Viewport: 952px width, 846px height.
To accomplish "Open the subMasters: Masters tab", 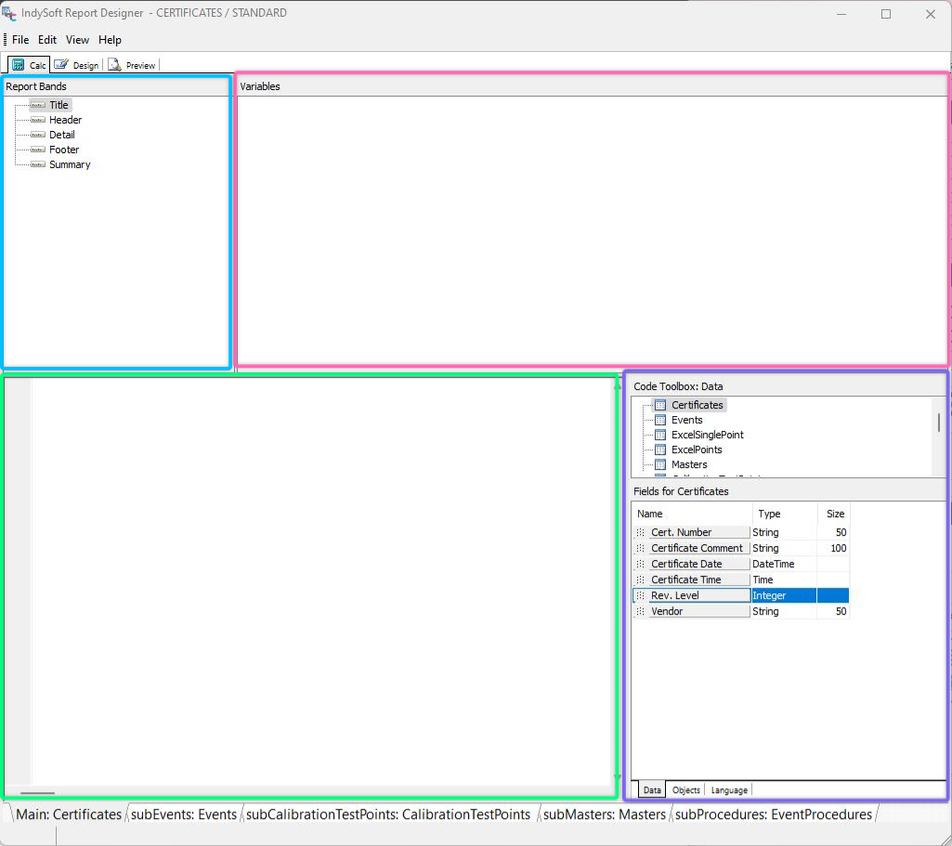I will [604, 814].
